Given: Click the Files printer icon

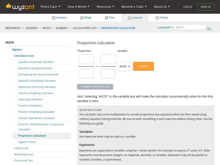Looking at the screenshot, I should tap(106, 18).
